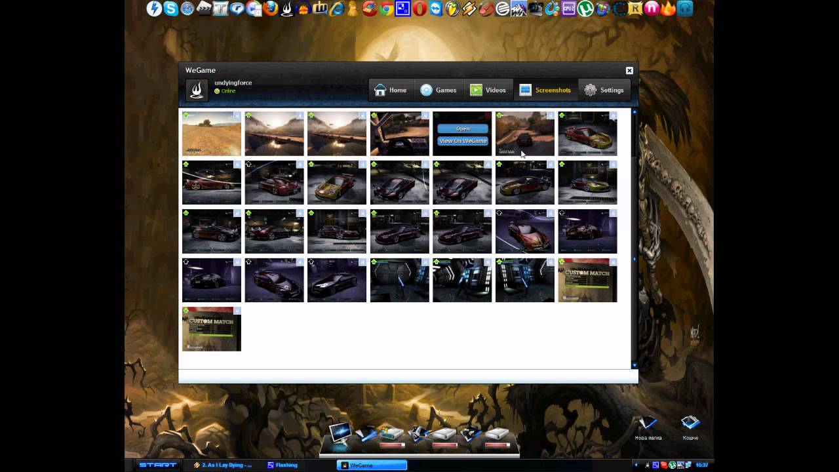Image resolution: width=839 pixels, height=472 pixels.
Task: Click the yellow R icon in top dock
Action: [635, 9]
